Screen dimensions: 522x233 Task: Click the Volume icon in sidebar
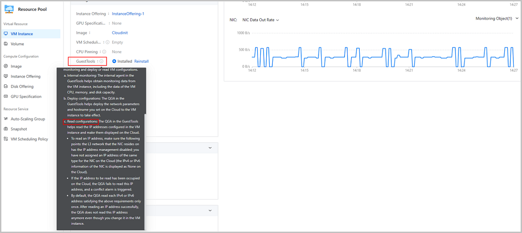tap(6, 44)
